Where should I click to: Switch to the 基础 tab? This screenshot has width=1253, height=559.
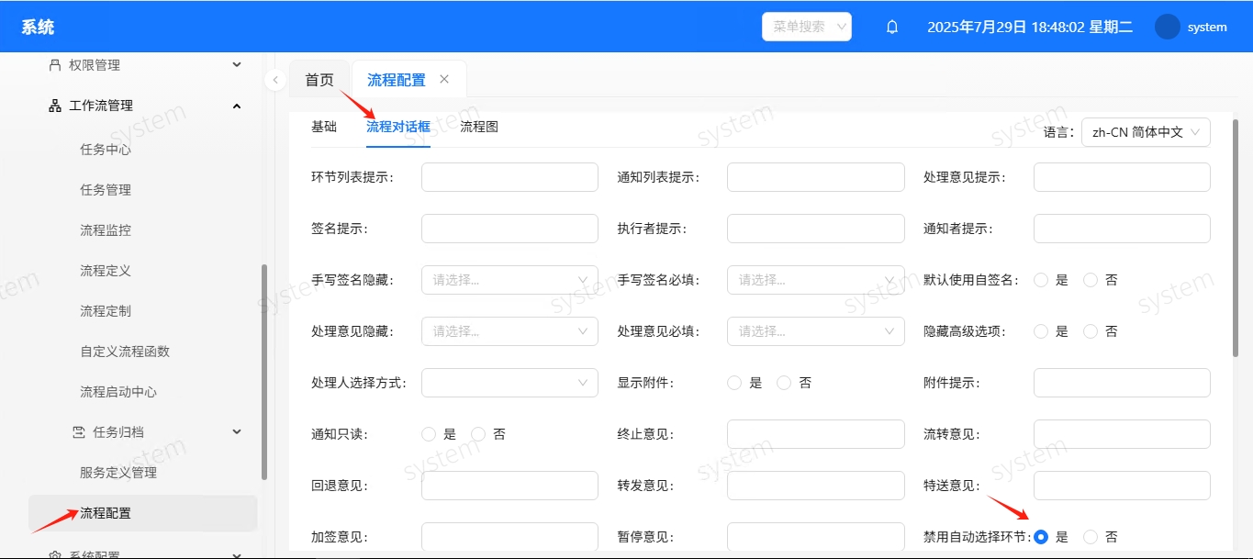[324, 127]
